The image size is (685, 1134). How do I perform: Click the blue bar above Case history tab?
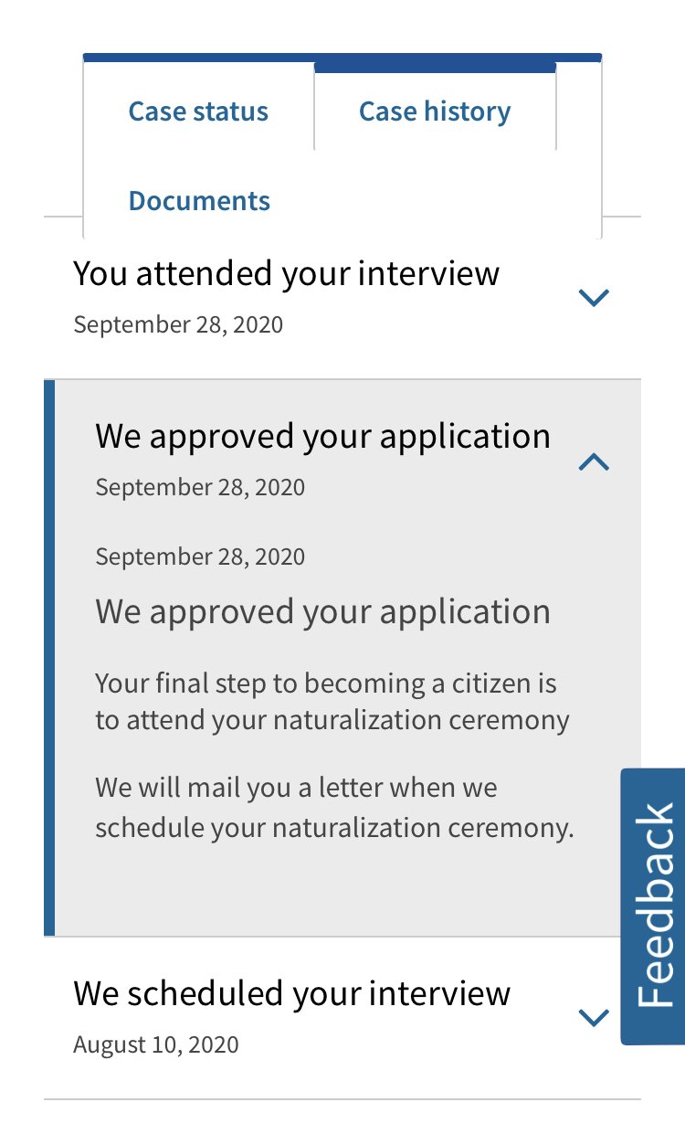point(435,67)
